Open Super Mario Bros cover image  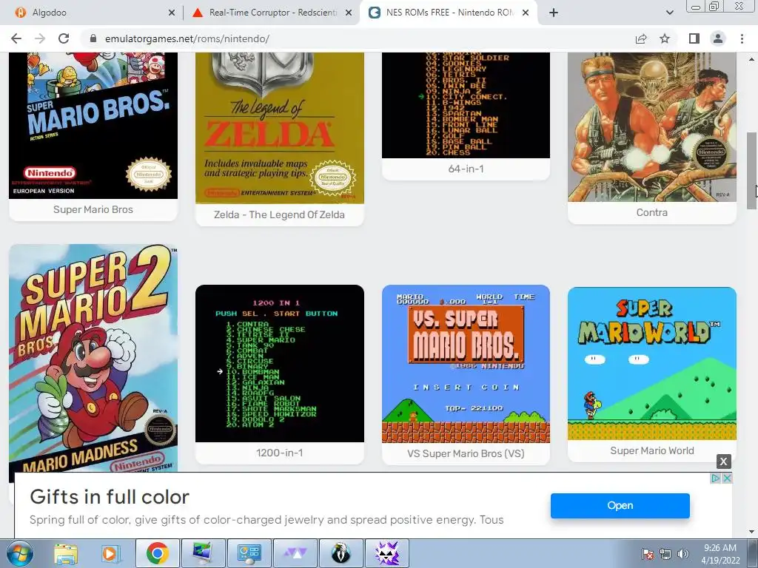93,126
